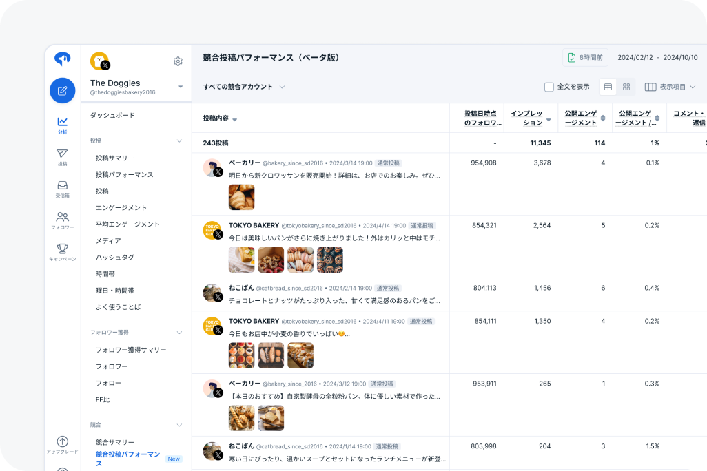This screenshot has width=707, height=471.
Task: Open the first ベーカリー croissant post thumbnail
Action: [x=241, y=197]
